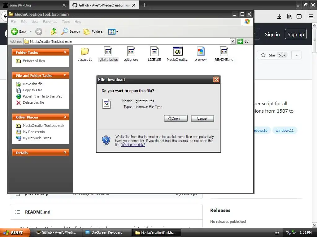Open the Favorites menu

coord(50,22)
